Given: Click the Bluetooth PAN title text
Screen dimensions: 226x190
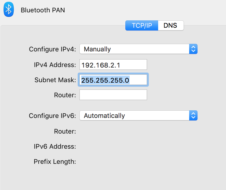Looking at the screenshot, I should [x=43, y=10].
